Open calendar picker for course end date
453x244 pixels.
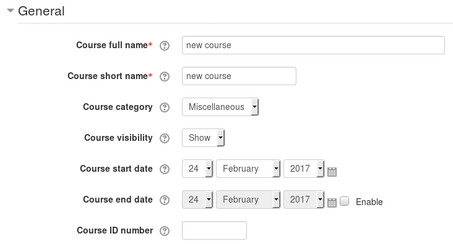click(x=332, y=202)
